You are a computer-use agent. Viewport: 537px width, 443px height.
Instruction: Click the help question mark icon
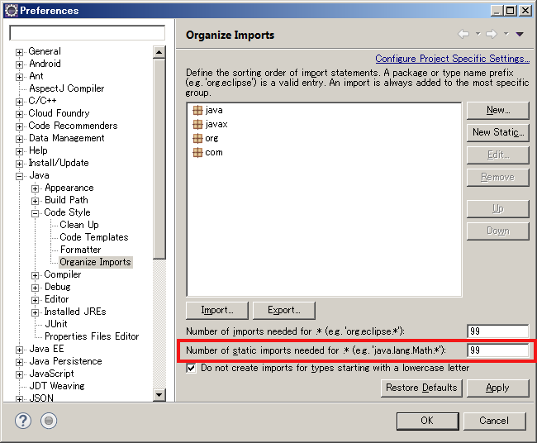pos(23,421)
